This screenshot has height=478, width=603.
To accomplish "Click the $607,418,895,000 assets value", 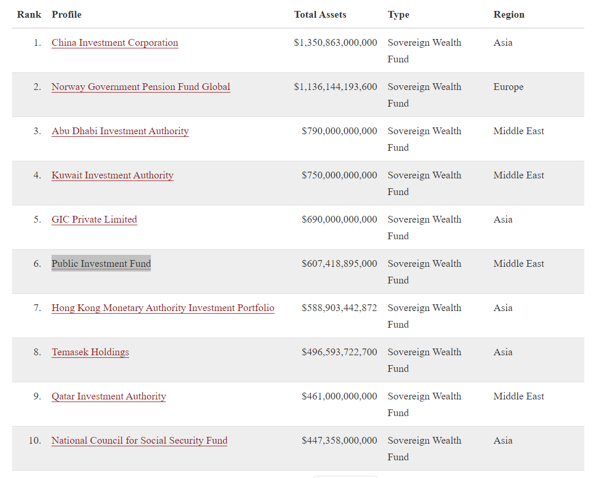I will (x=339, y=264).
